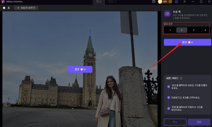
Task: Click 생성 button over the photo
Action: [80, 69]
